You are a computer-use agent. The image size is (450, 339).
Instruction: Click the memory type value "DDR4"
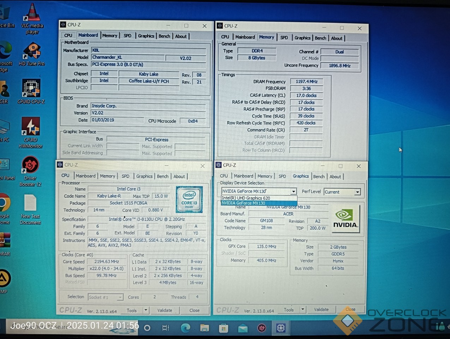pos(257,51)
